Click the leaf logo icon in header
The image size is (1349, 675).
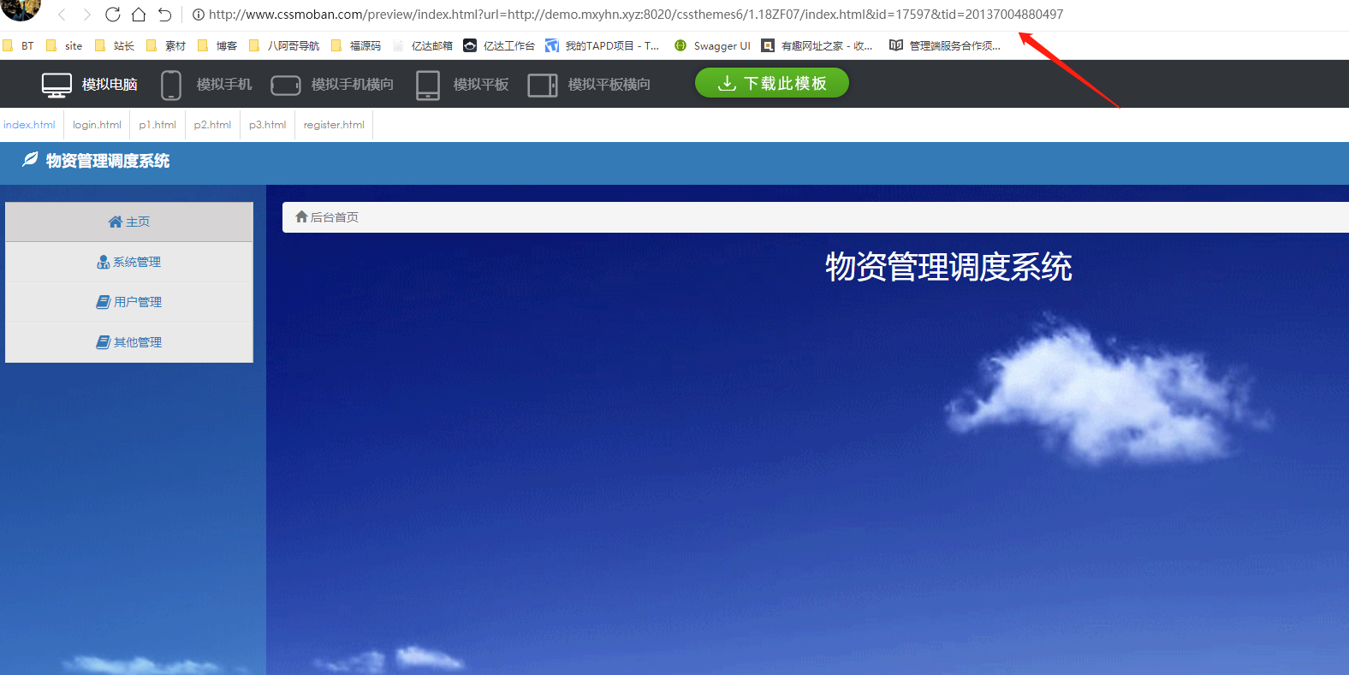pos(30,159)
